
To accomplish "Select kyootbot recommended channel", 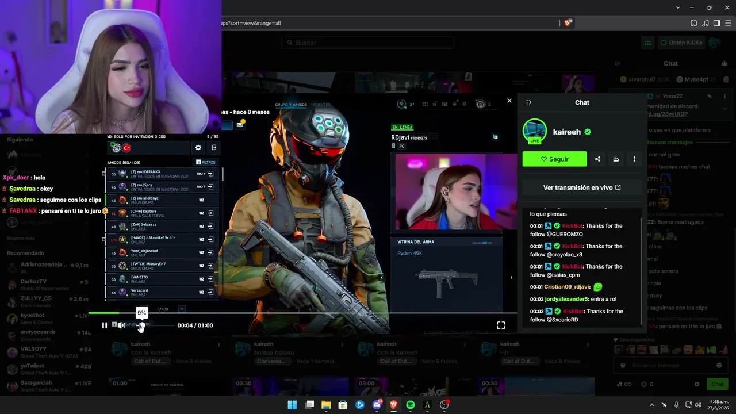I will [x=48, y=318].
